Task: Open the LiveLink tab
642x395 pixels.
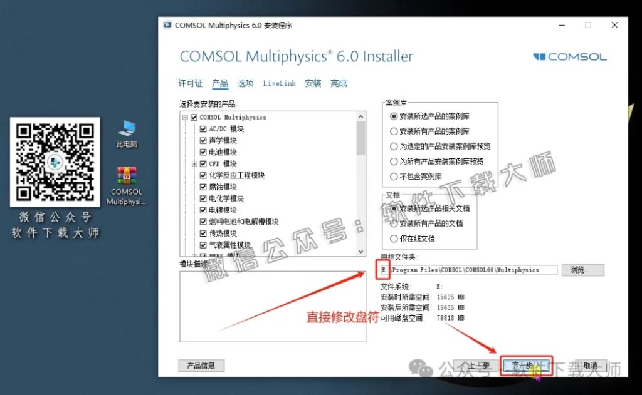Action: (x=278, y=83)
